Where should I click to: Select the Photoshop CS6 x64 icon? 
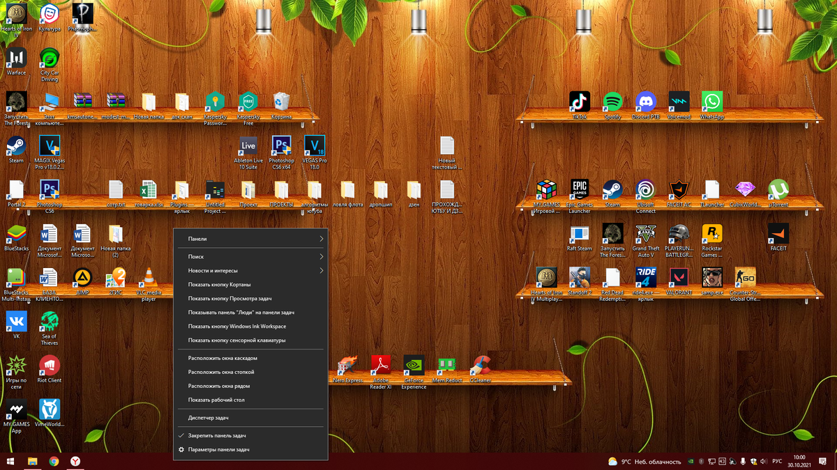click(x=282, y=153)
